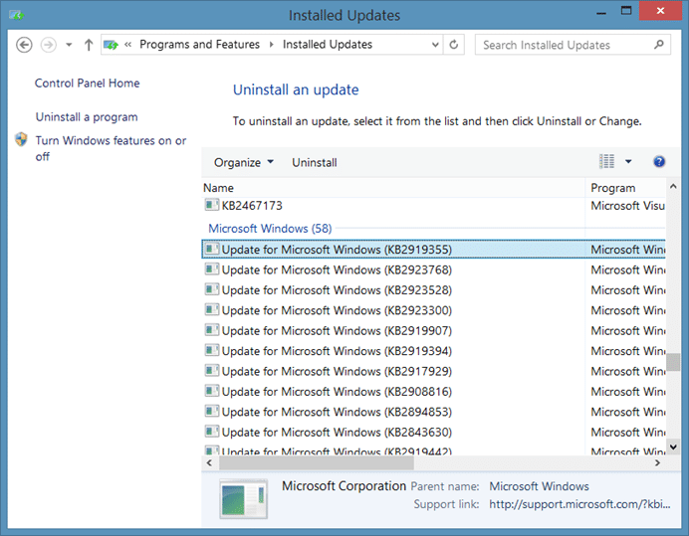The width and height of the screenshot is (689, 536).
Task: Collapse the Microsoft Windows (58) group
Action: click(x=270, y=229)
